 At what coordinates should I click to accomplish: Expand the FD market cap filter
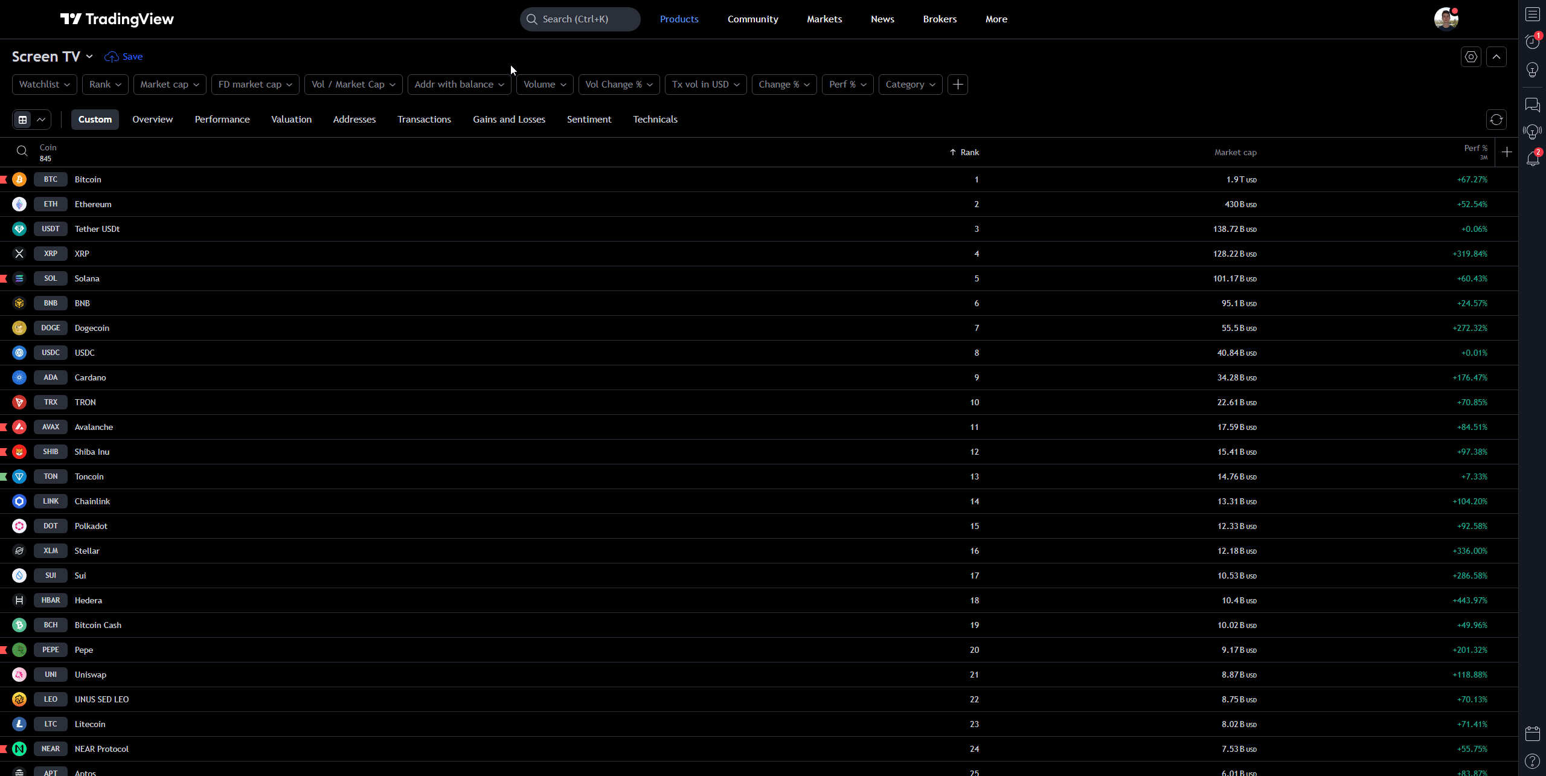pos(255,85)
